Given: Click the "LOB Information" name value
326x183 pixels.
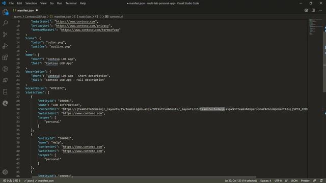Looking at the screenshot, I should click(66, 105).
